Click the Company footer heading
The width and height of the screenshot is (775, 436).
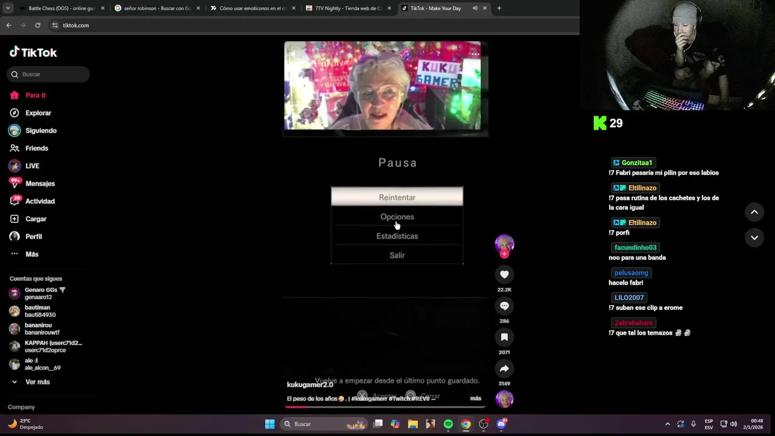(x=22, y=408)
